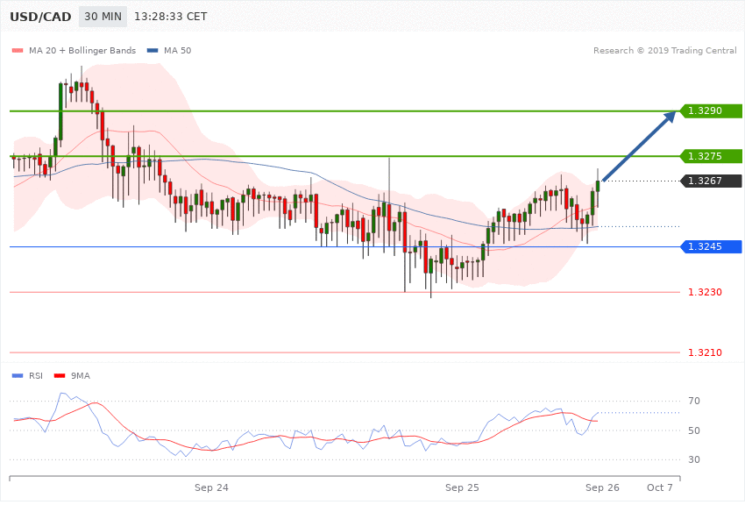Click the Sep 26 date axis label

(602, 487)
